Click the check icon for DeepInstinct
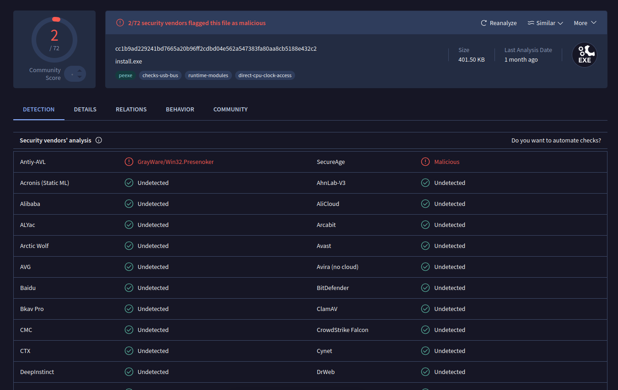Screen dimensions: 618x390 (x=129, y=372)
